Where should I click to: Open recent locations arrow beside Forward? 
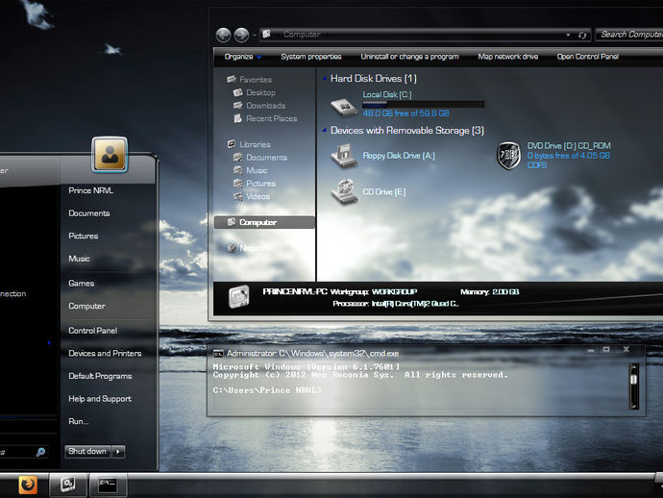tap(254, 36)
